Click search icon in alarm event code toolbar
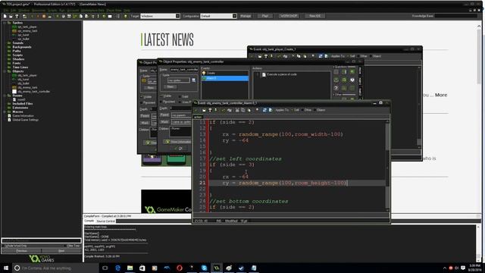The width and height of the screenshot is (485, 273). 257,110
